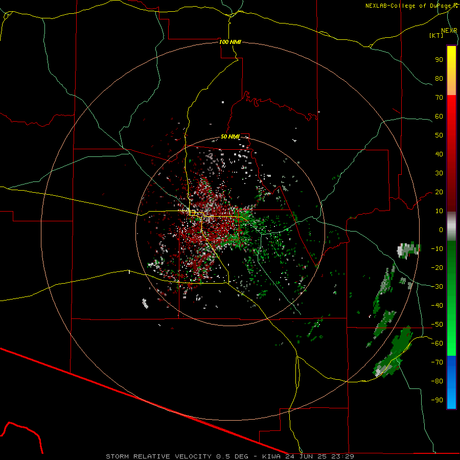The width and height of the screenshot is (460, 460).
Task: Click the "-10" value on the velocity scale
Action: (x=437, y=249)
